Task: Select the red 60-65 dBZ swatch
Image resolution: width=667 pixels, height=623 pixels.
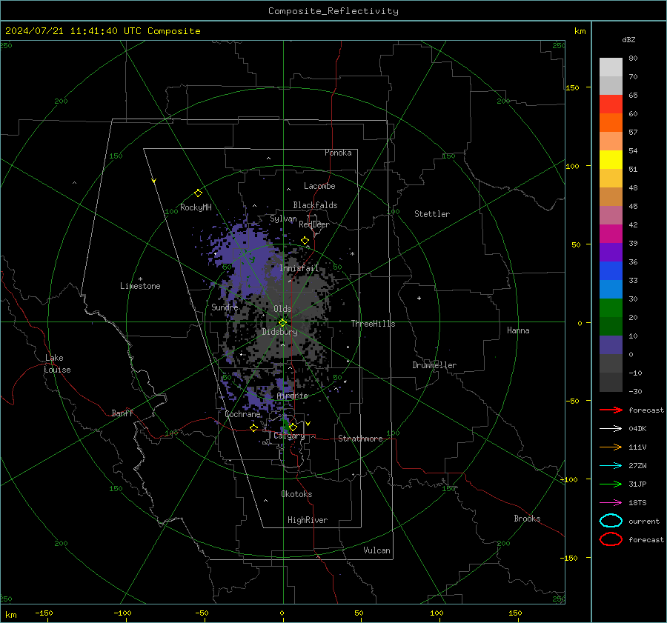Action: (611, 104)
